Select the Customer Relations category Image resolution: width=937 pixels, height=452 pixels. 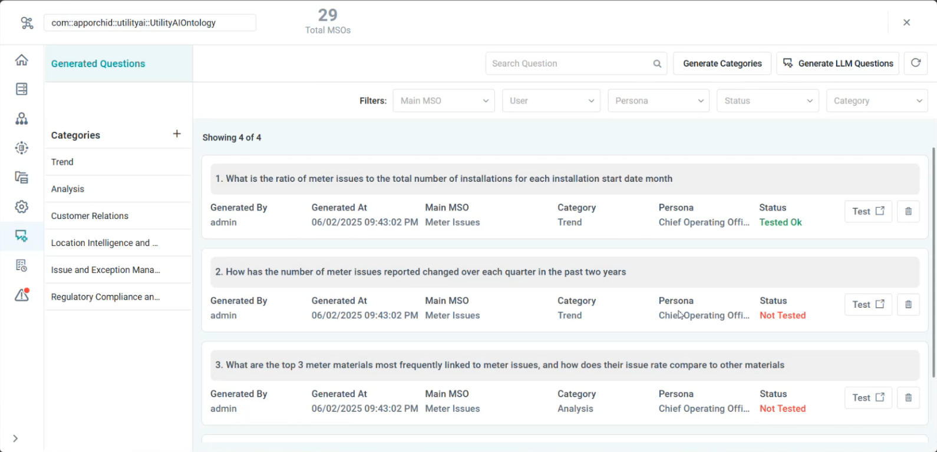pos(90,216)
